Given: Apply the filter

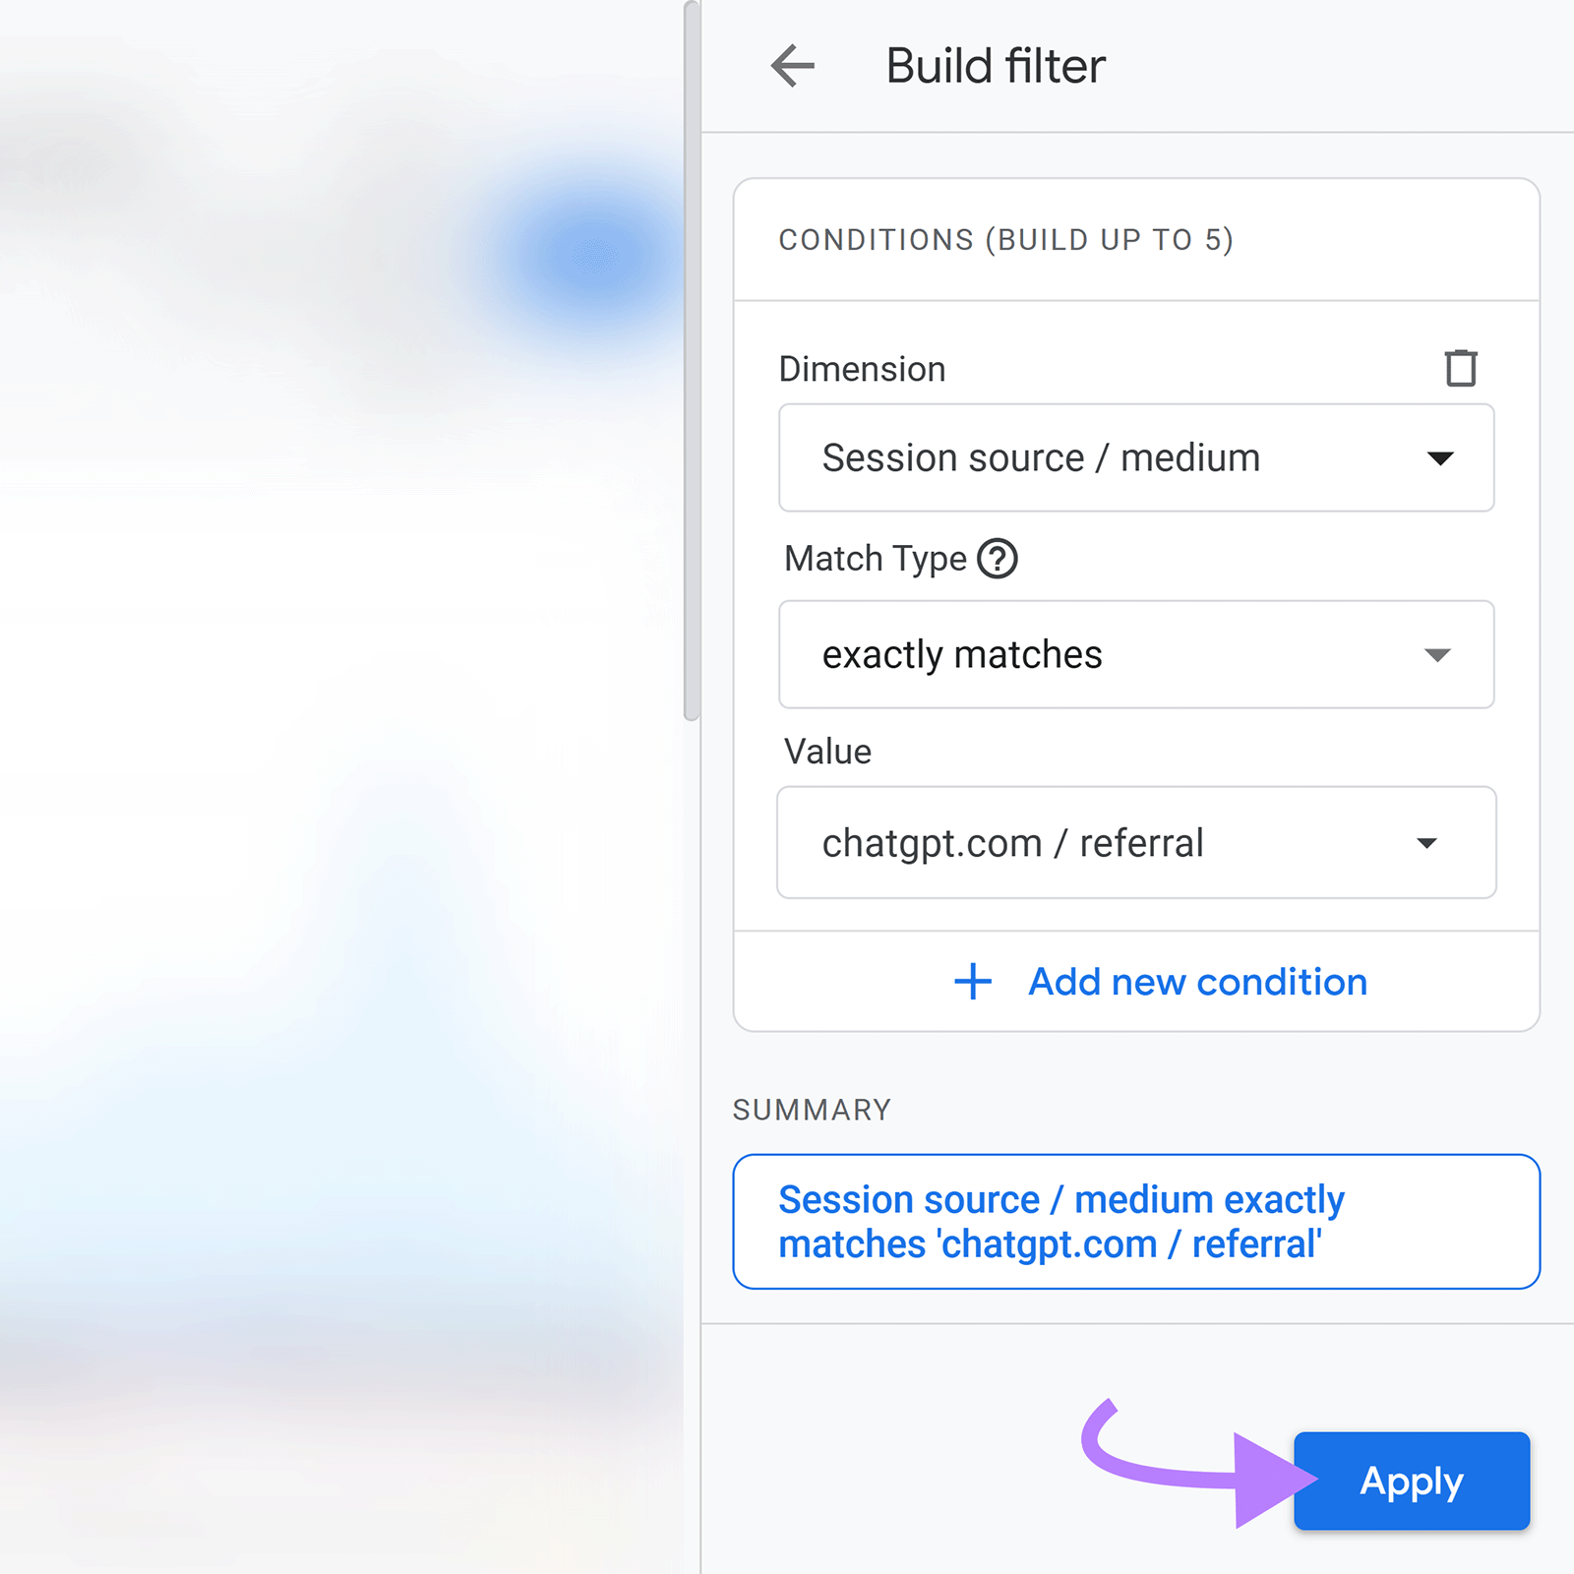Looking at the screenshot, I should click(1411, 1482).
